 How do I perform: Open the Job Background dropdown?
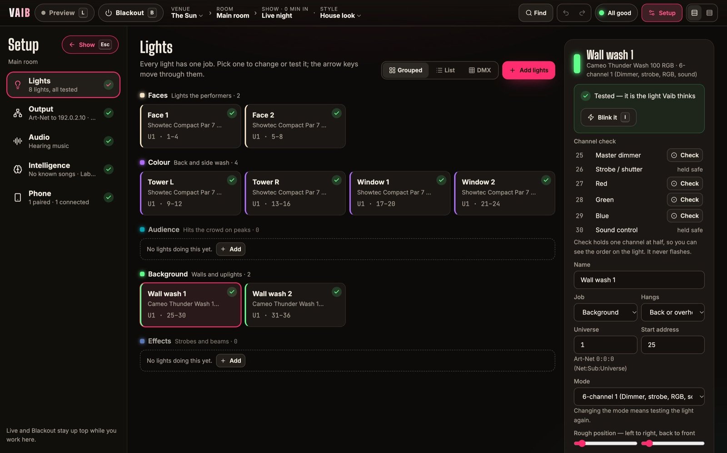[606, 313]
